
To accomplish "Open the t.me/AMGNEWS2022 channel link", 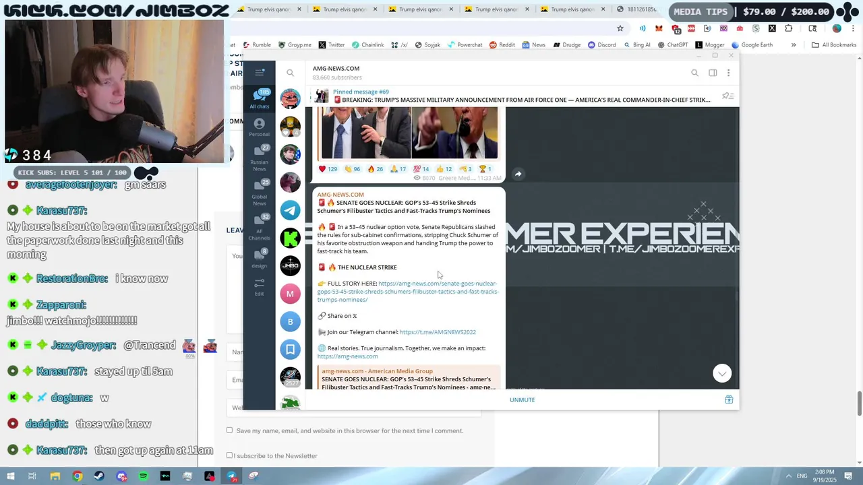I will pos(438,332).
